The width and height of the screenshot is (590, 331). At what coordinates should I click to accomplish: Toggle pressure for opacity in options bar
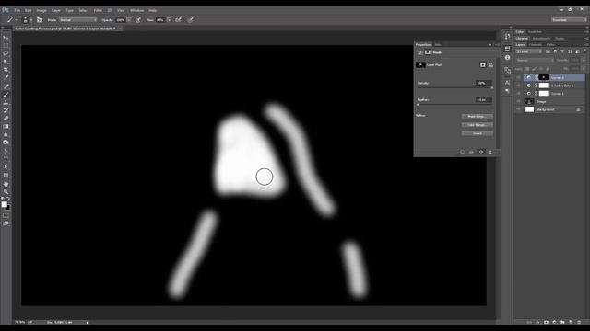tap(138, 20)
